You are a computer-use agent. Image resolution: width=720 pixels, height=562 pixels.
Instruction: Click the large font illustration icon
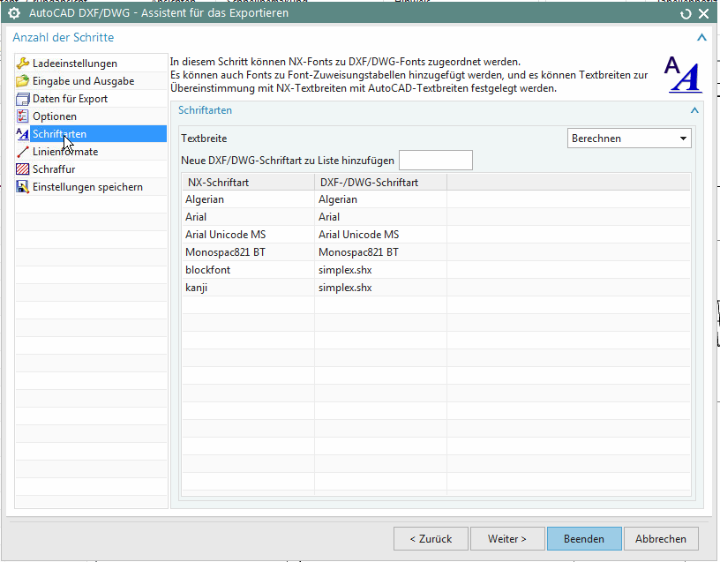pos(683,74)
